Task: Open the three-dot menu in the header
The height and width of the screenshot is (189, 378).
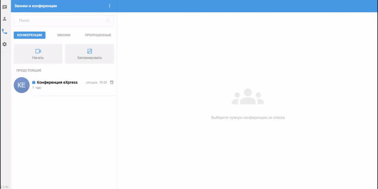Action: click(x=110, y=6)
